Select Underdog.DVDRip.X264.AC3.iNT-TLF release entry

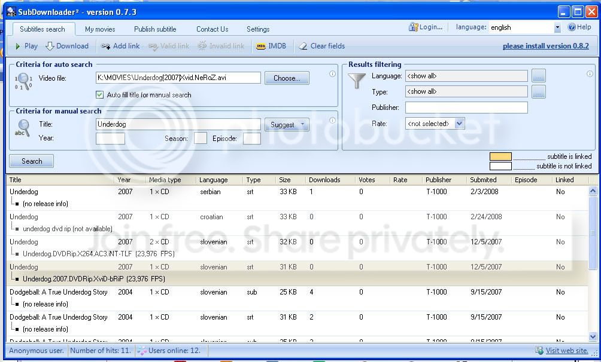pos(99,254)
